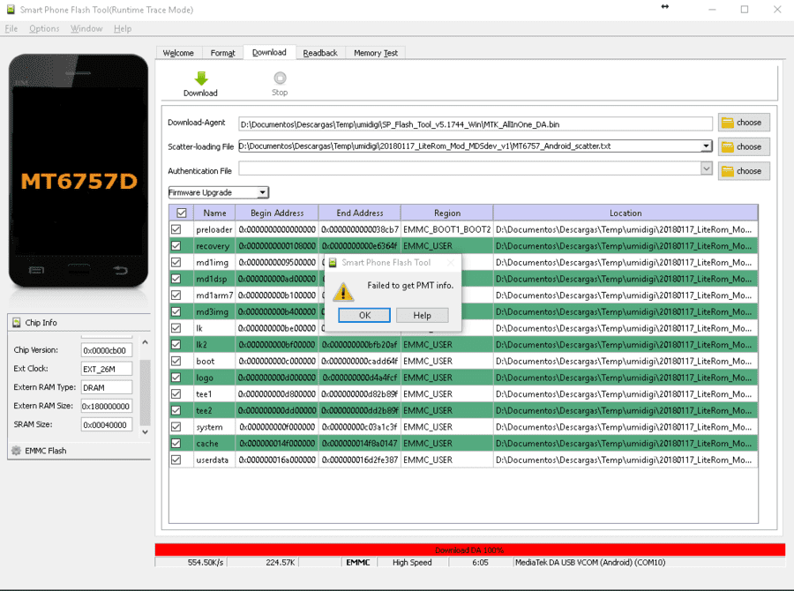
Task: Uncheck the preloader partition checkbox
Action: pyautogui.click(x=176, y=229)
